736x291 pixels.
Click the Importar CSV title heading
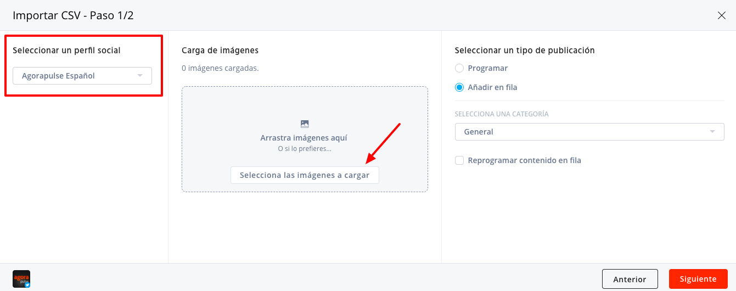click(73, 15)
